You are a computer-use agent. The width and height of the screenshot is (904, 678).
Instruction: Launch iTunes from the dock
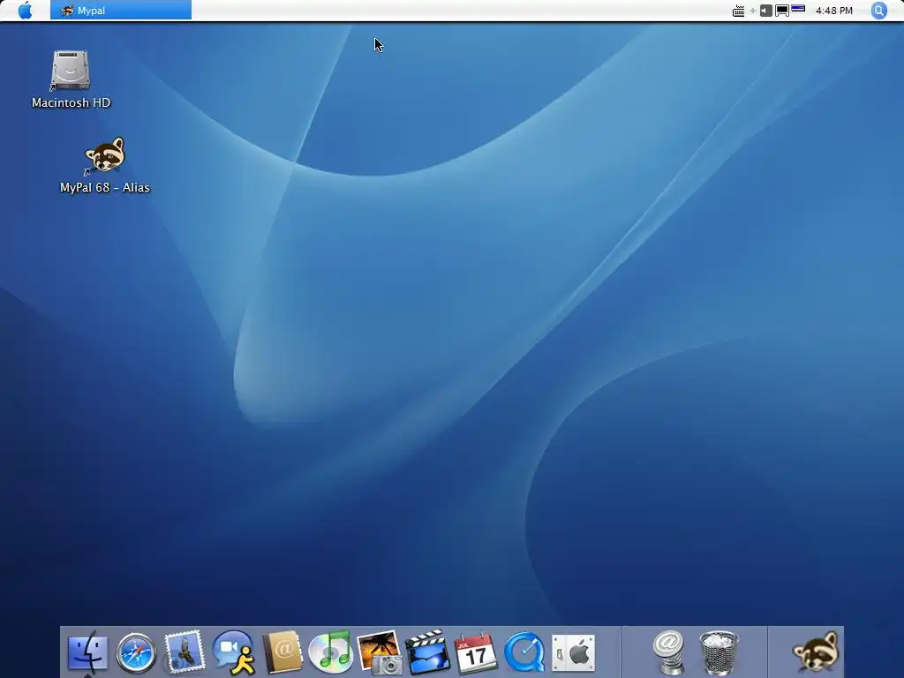[330, 652]
